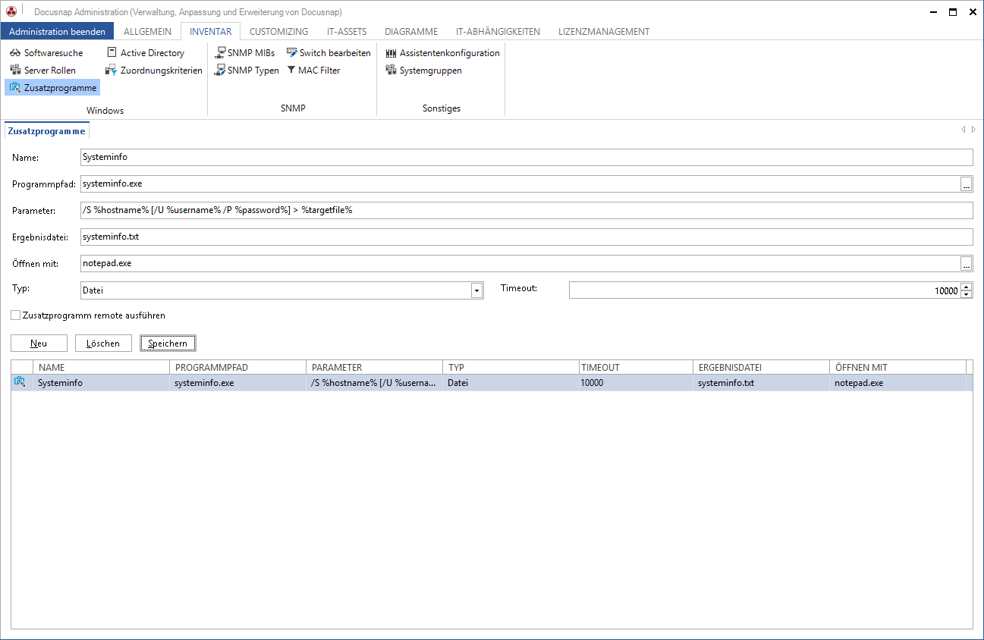Viewport: 984px width, 640px height.
Task: Click the Docusnap application logo icon
Action: coord(11,11)
